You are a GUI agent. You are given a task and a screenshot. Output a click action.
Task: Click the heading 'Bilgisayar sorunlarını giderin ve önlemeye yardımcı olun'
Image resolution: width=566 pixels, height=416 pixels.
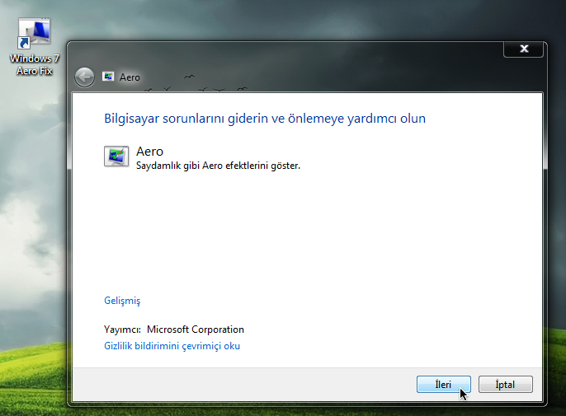click(x=265, y=119)
